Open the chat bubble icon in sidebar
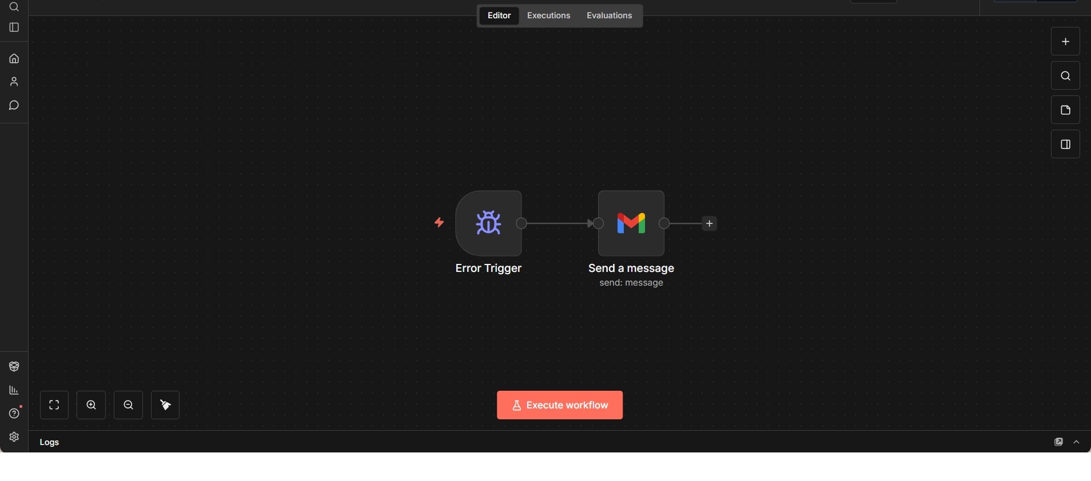The height and width of the screenshot is (481, 1091). 14,106
